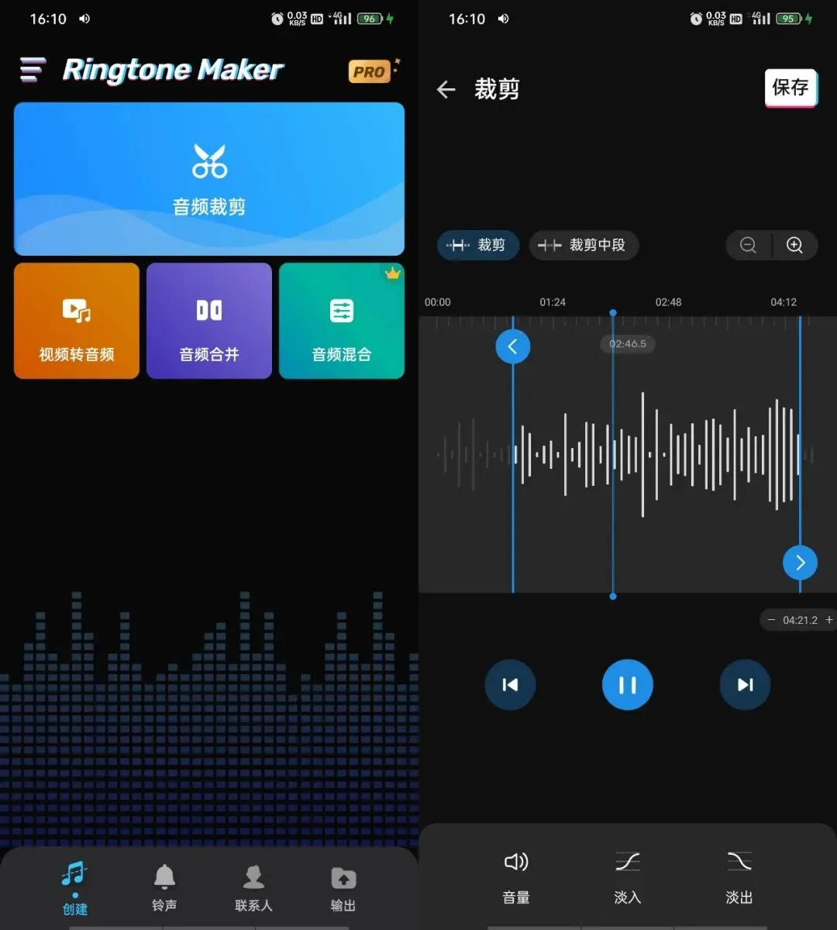Open the 音频混合 audio mix tile
837x930 pixels.
[x=342, y=321]
